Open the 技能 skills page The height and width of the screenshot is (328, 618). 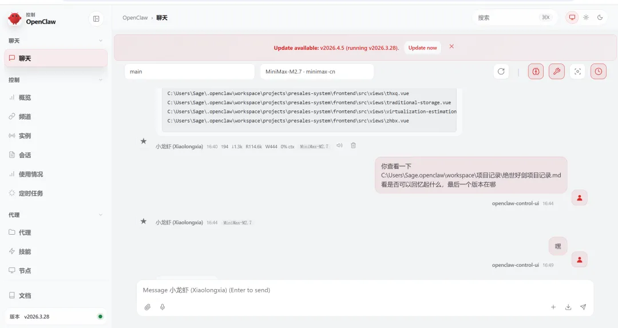pos(56,251)
